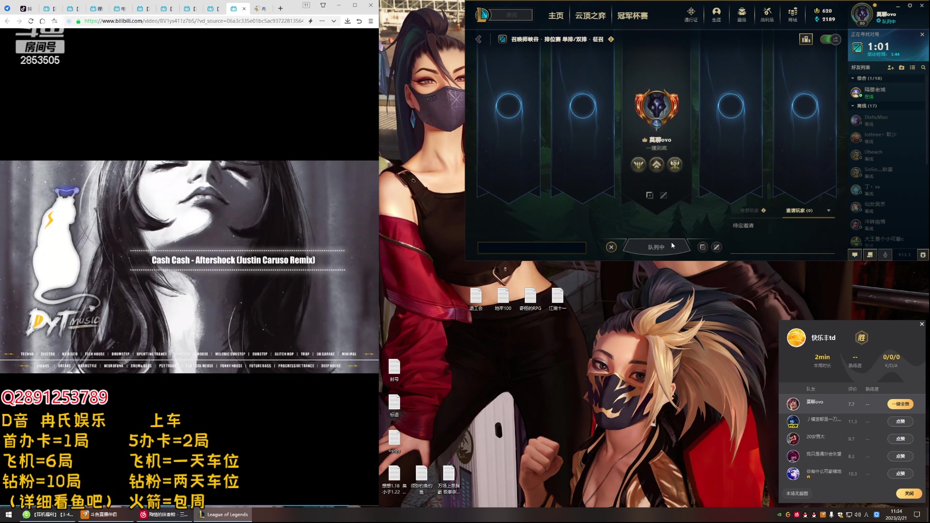Toggle the open party switch

tap(830, 39)
